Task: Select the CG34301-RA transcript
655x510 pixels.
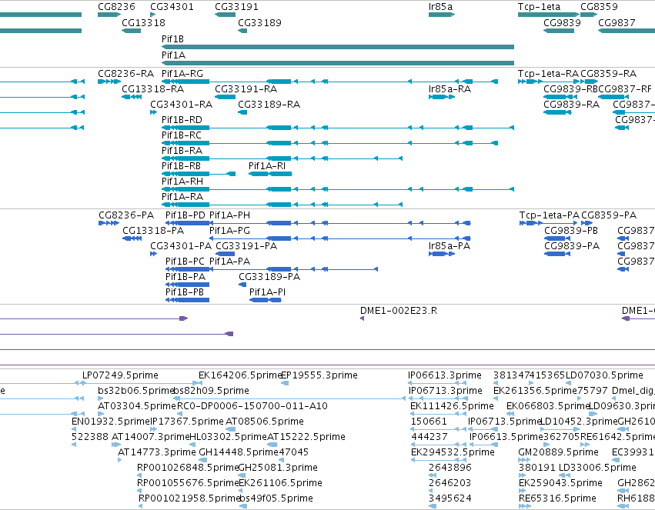Action: tap(153, 112)
